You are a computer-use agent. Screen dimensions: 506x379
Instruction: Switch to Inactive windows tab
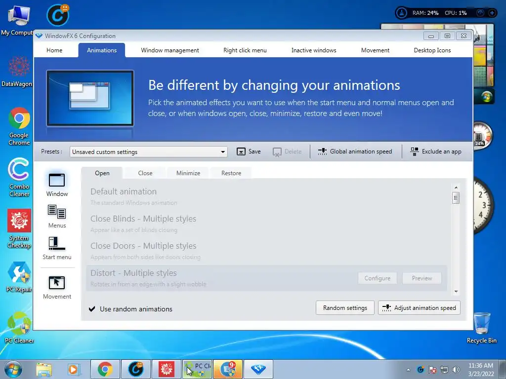(314, 50)
